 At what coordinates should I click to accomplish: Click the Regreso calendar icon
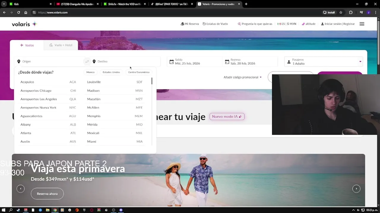(x=227, y=62)
